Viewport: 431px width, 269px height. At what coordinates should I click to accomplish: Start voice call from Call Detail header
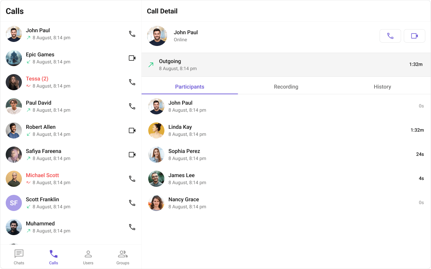[x=390, y=36]
